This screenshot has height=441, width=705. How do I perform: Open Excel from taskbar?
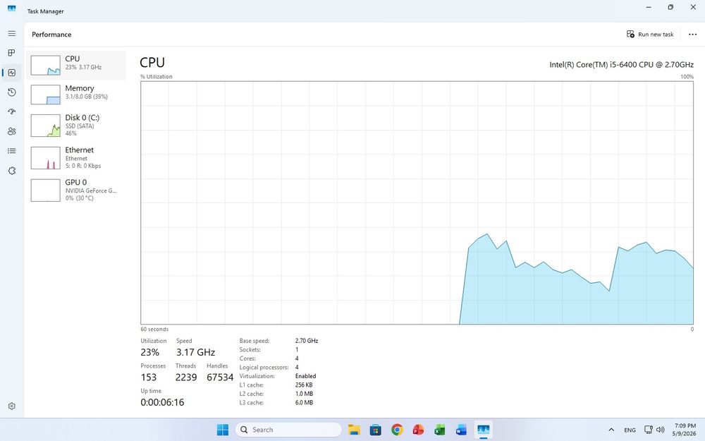click(440, 430)
